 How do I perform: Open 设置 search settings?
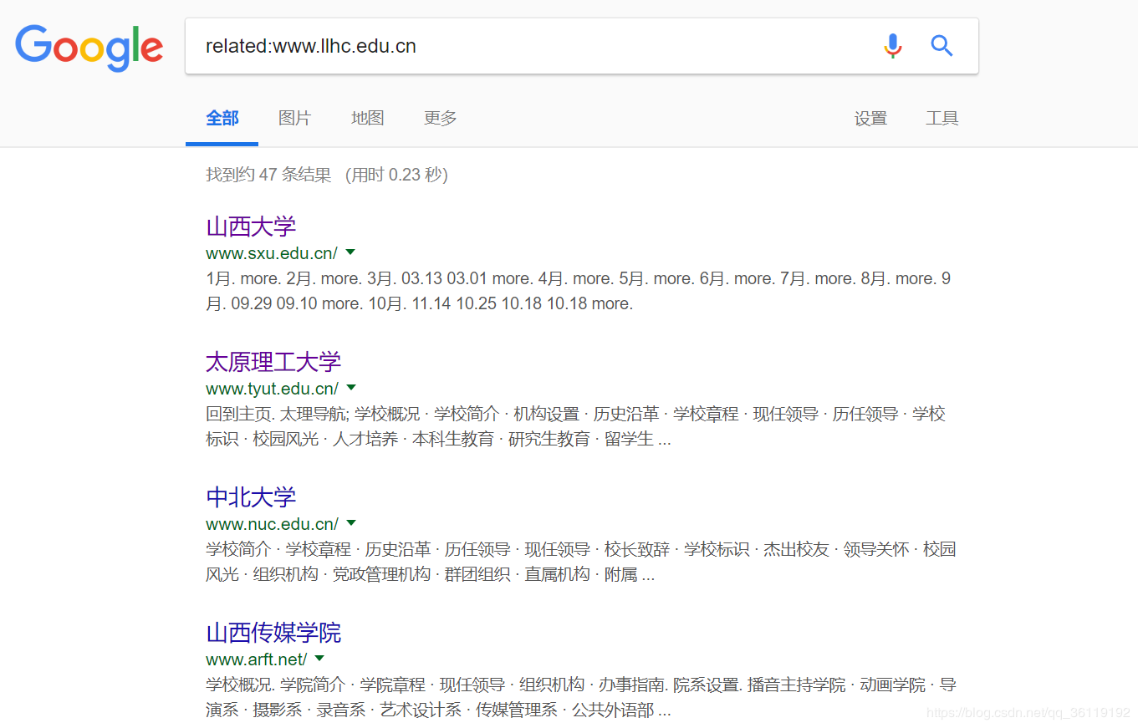[870, 119]
